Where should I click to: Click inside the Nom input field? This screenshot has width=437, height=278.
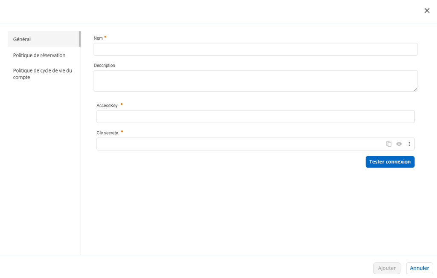(x=255, y=49)
